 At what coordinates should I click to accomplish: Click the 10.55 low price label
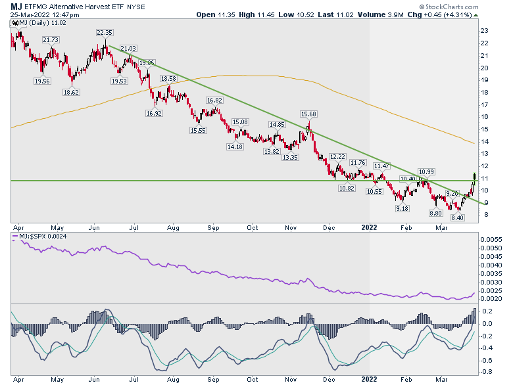click(374, 192)
